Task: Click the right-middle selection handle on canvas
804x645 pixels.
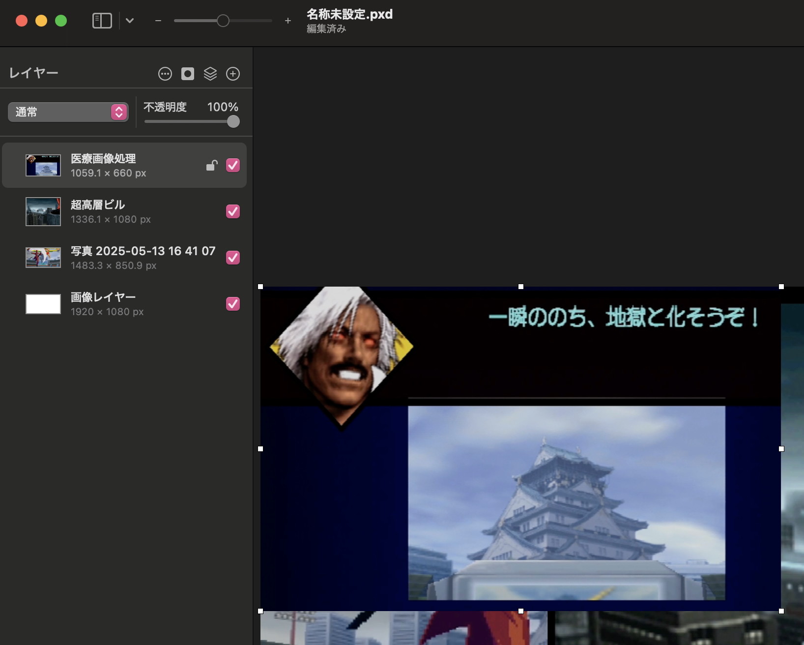Action: (x=781, y=449)
